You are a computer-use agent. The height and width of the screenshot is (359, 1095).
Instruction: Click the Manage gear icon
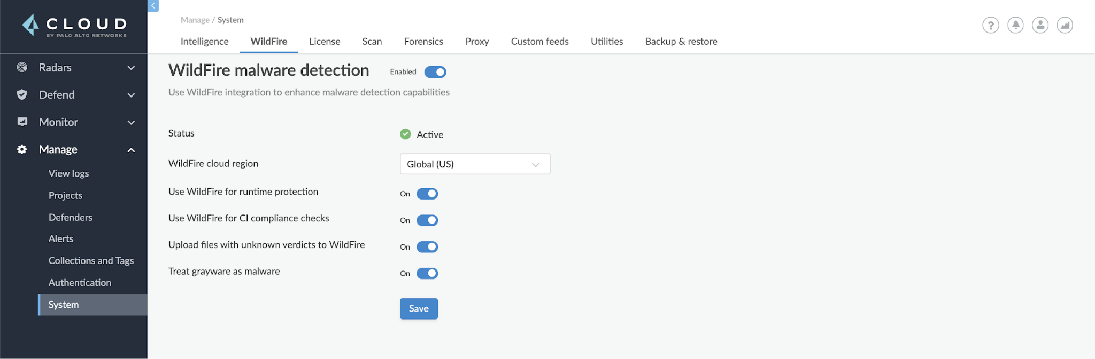click(22, 149)
